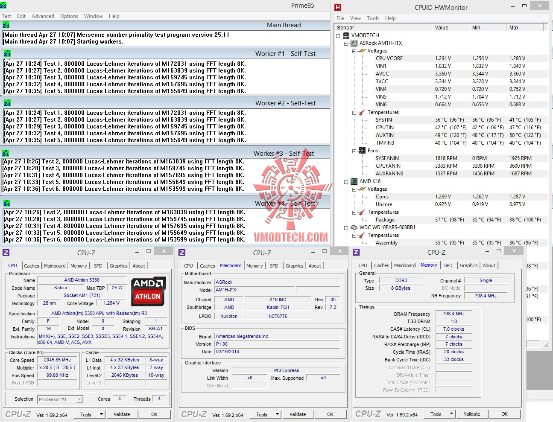Click the ASRock AM1H-ITX motherboard icon
The width and height of the screenshot is (553, 422).
click(x=354, y=43)
